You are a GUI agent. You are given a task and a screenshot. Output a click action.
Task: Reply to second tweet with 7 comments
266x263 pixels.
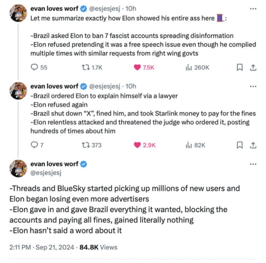click(34, 145)
